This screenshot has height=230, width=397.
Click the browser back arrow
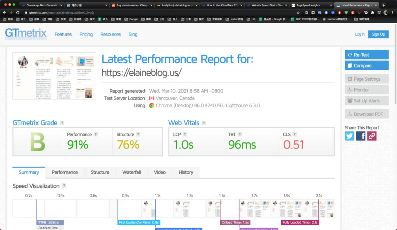pos(4,12)
